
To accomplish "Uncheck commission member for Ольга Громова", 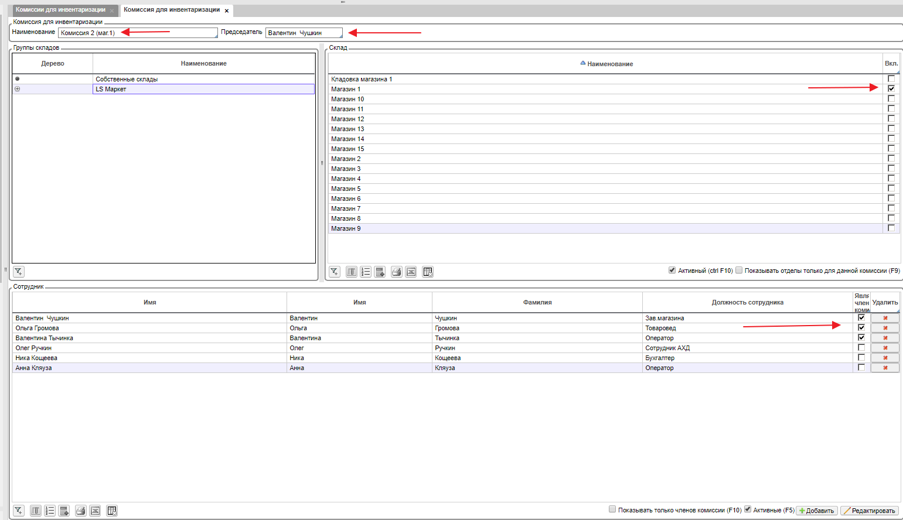I will (x=861, y=328).
